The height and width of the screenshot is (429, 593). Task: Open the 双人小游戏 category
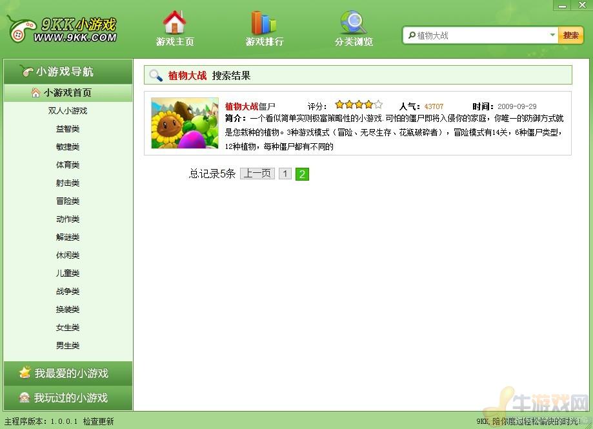(68, 110)
